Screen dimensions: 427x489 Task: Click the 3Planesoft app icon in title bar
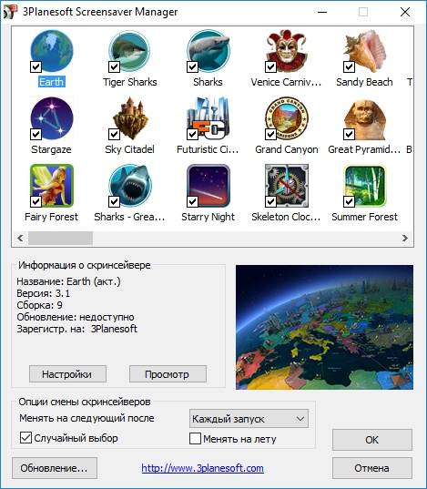click(9, 12)
